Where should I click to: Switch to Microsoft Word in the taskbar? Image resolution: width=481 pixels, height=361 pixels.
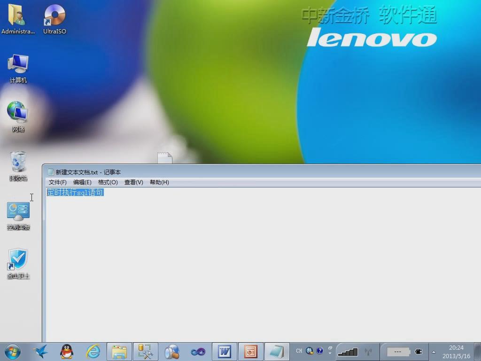[225, 352]
